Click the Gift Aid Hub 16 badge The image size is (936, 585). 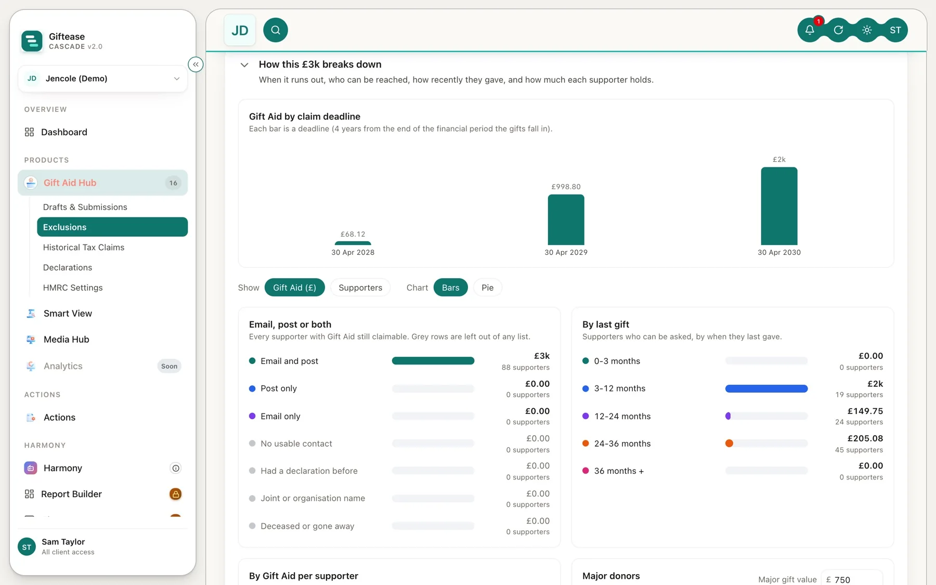173,183
